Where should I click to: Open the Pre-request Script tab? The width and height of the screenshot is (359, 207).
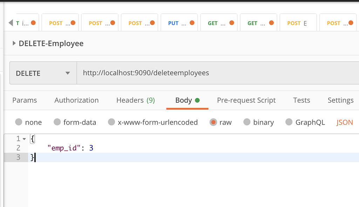[x=246, y=100]
